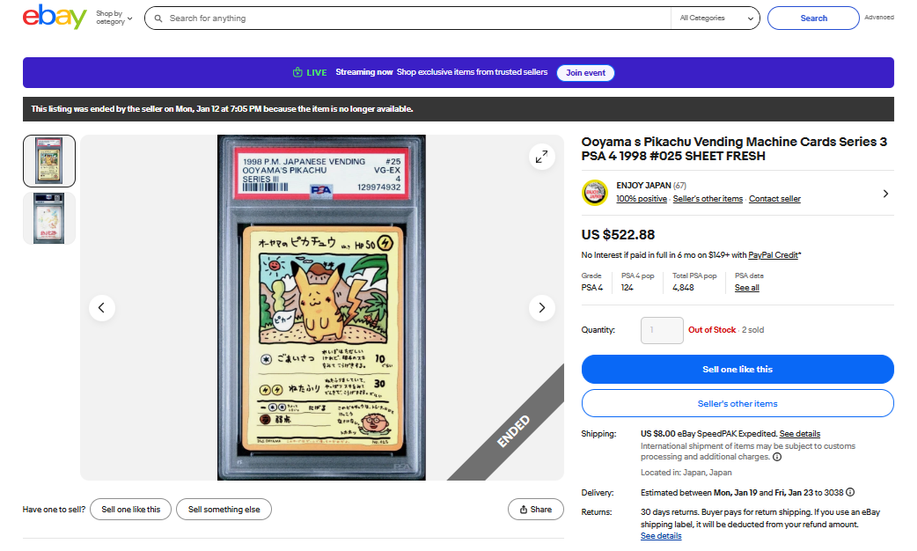This screenshot has width=917, height=551.
Task: Click Join event button
Action: click(x=585, y=72)
